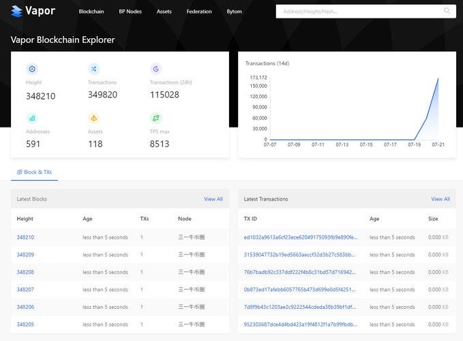
Task: Click the TPS max green icon
Action: tap(156, 118)
